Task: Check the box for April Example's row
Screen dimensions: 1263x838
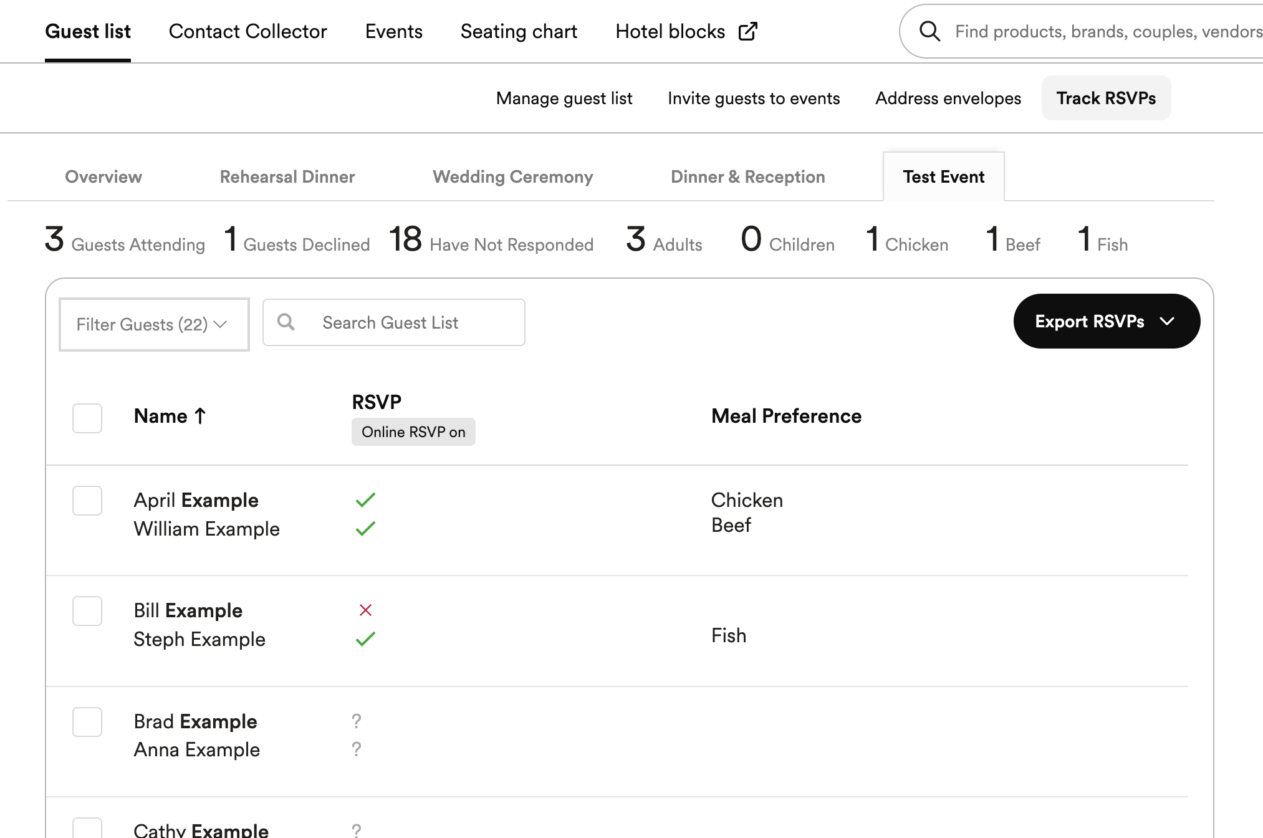Action: click(87, 501)
